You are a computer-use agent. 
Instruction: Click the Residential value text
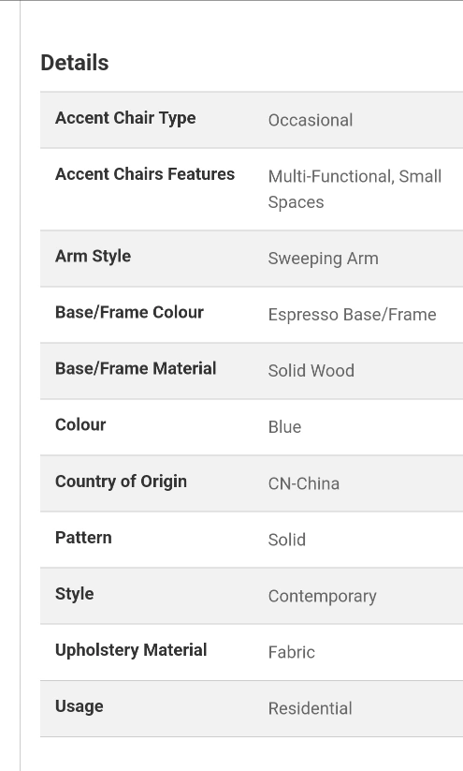(x=310, y=708)
